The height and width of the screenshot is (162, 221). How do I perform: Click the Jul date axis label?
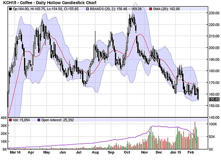(79, 152)
